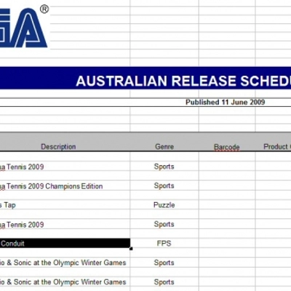
Task: Click the Barcode column header
Action: [x=227, y=147]
